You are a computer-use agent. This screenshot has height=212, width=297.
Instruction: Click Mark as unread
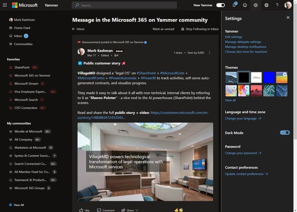click(163, 29)
